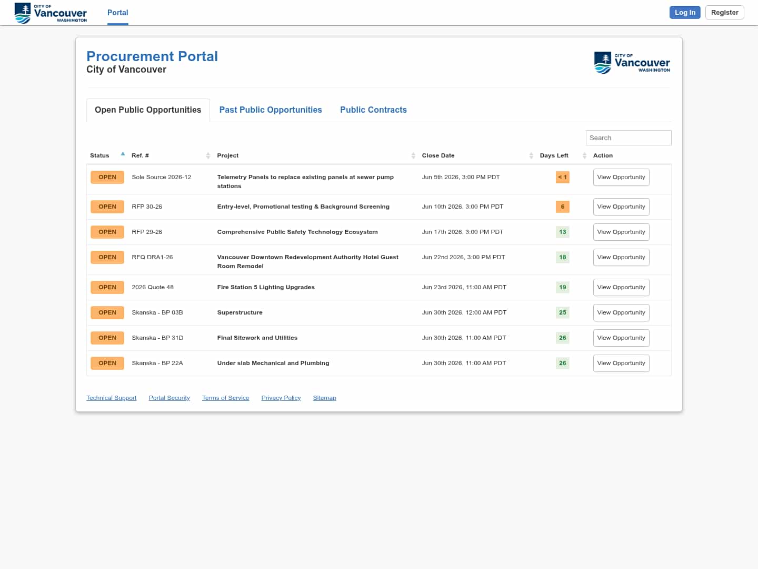This screenshot has height=569, width=758.
Task: Open the Privacy Policy link
Action: pyautogui.click(x=281, y=398)
